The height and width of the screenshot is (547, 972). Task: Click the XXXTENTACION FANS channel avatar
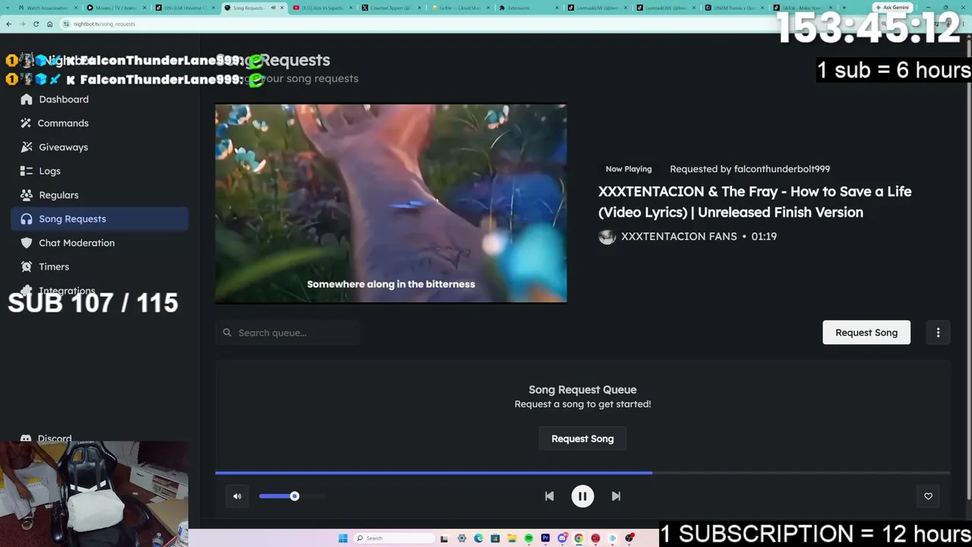tap(607, 236)
